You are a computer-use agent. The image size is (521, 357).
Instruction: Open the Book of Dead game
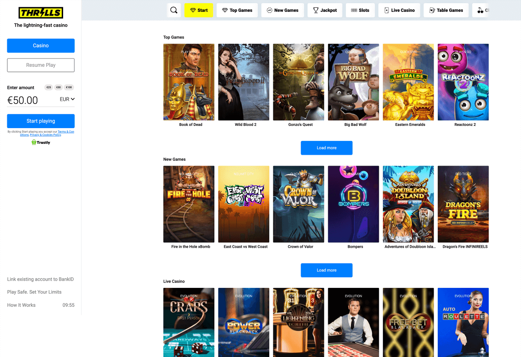189,82
